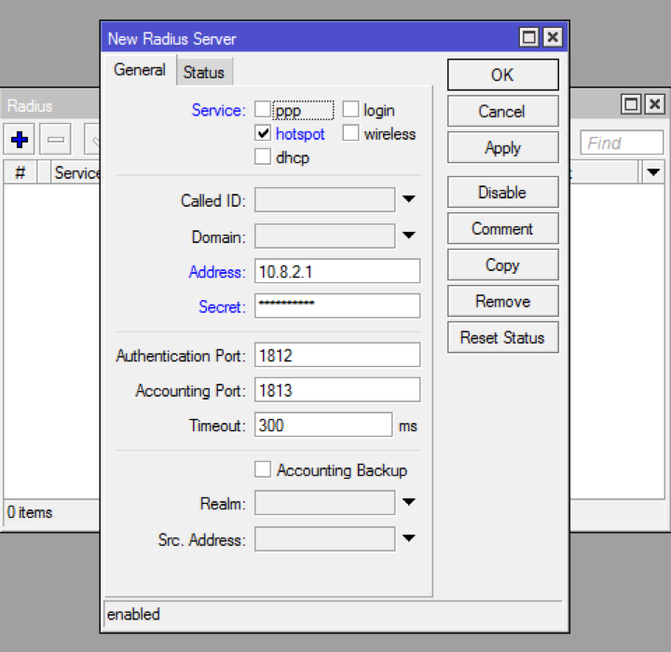The width and height of the screenshot is (671, 652).
Task: Expand the Realm field arrow
Action: pyautogui.click(x=408, y=503)
